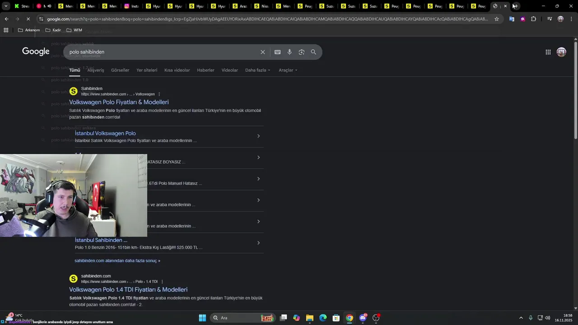Switch to Haberler results tab
The image size is (578, 325).
point(205,70)
